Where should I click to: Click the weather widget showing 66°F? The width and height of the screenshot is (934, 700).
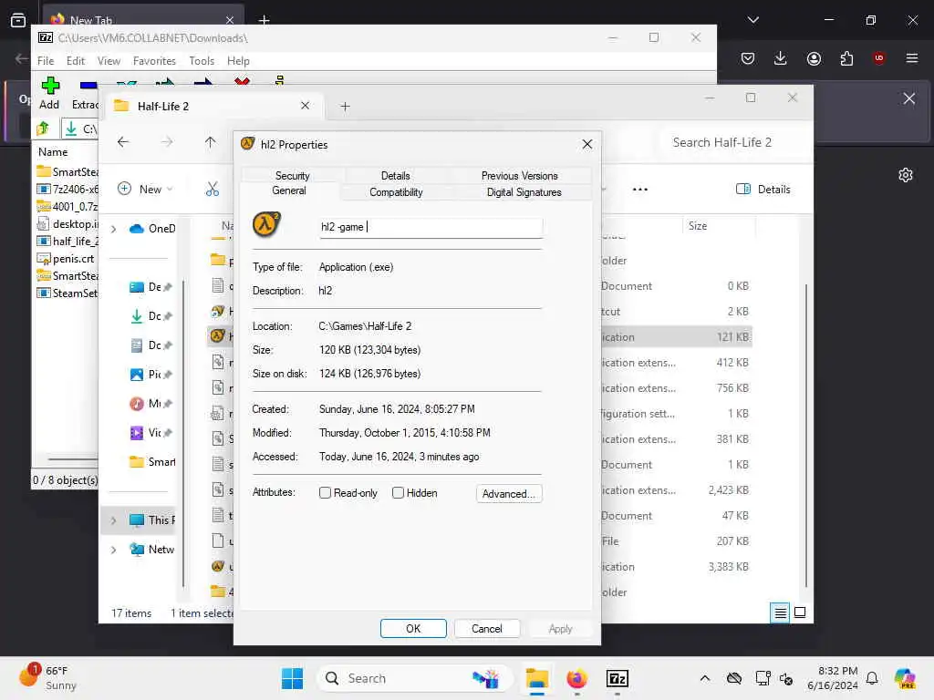coord(47,677)
